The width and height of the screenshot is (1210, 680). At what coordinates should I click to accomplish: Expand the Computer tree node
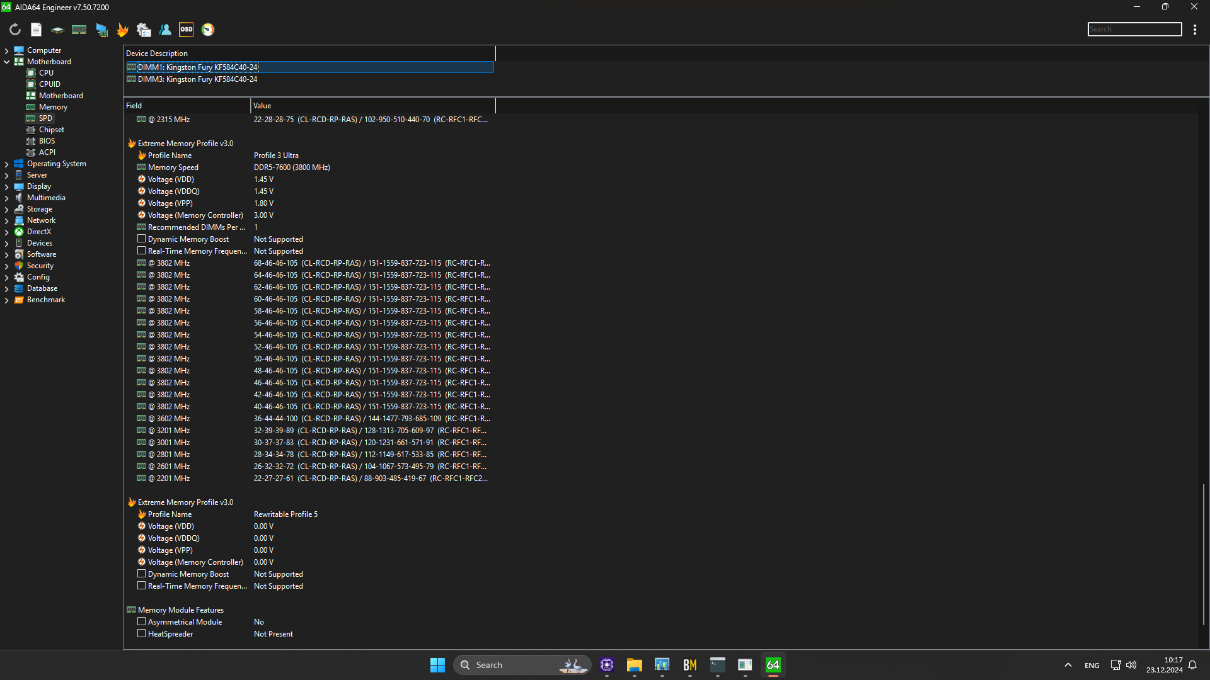tap(7, 50)
